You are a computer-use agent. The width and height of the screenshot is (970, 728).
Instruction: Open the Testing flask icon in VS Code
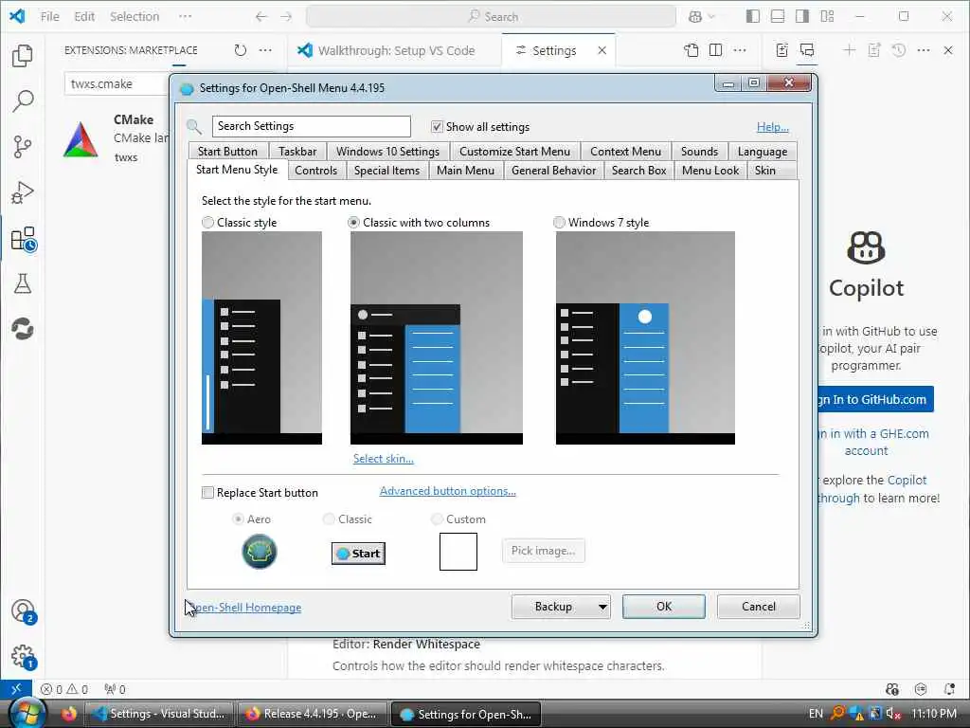[x=23, y=283]
